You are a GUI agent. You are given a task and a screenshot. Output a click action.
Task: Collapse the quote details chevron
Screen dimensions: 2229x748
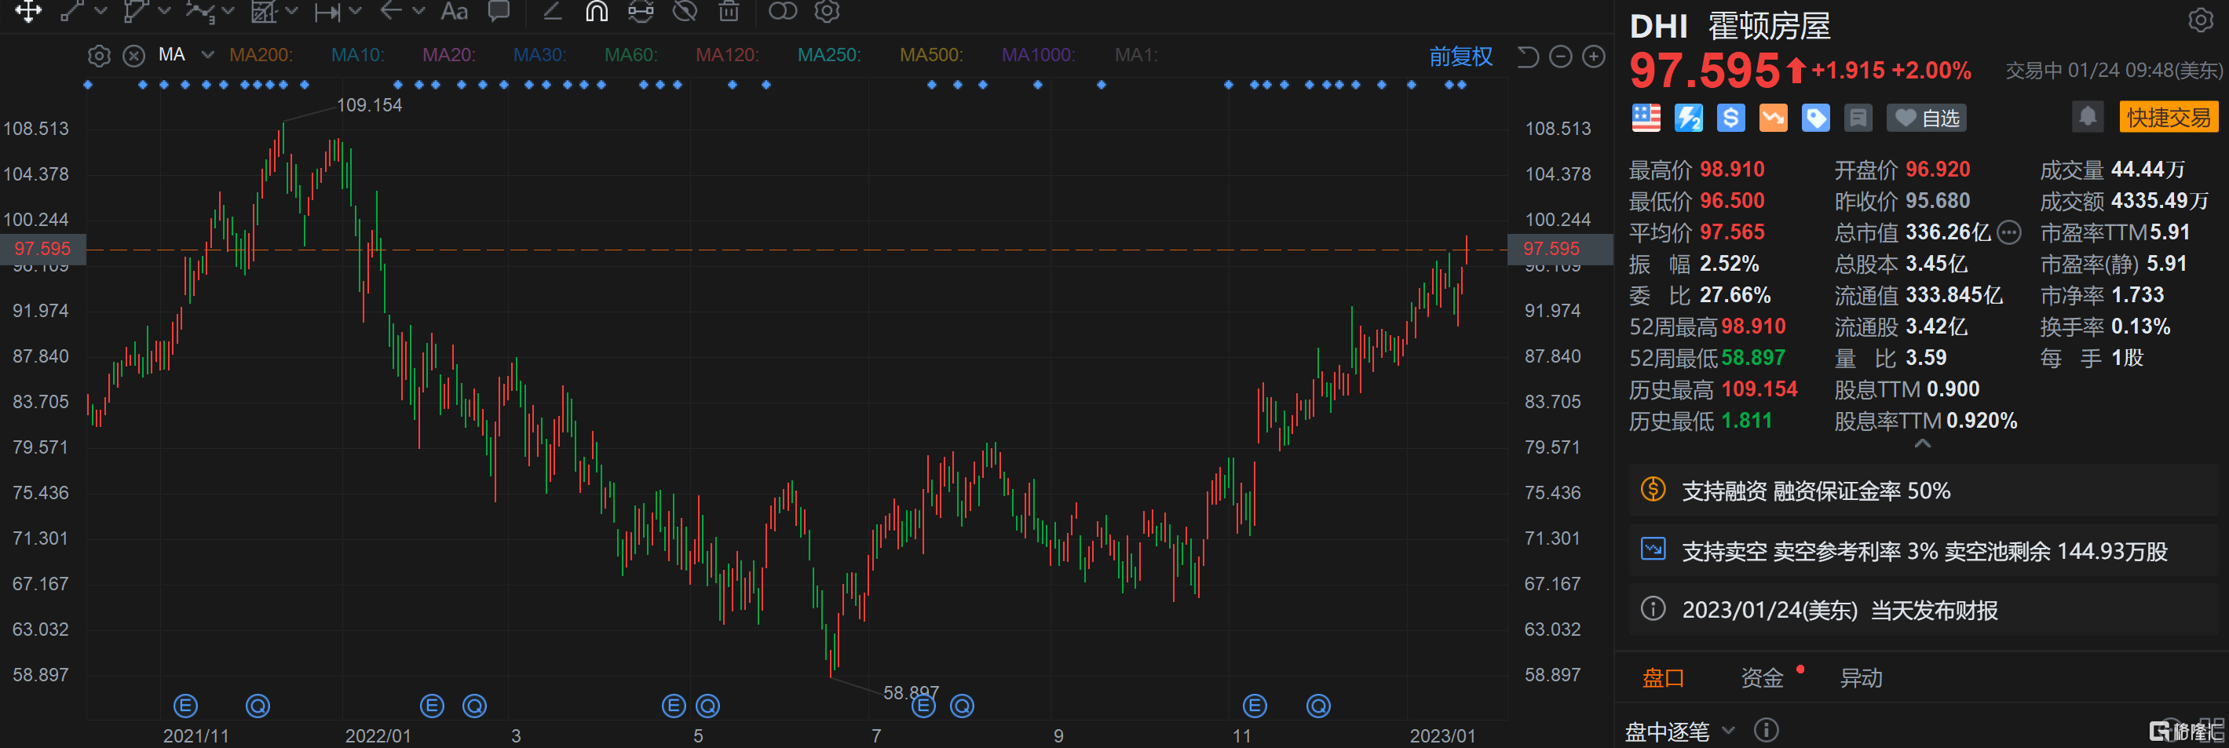[1922, 443]
